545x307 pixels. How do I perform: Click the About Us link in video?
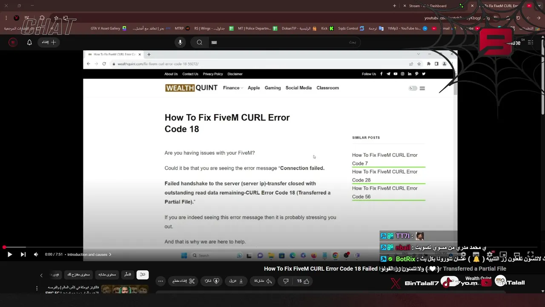171,74
